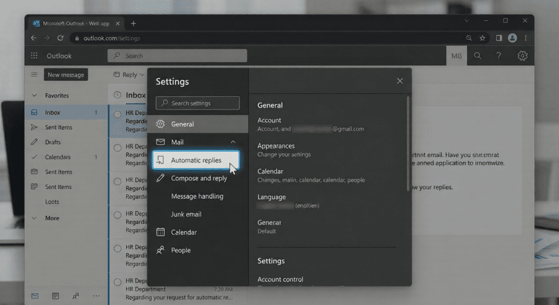559x305 pixels.
Task: Select the last email circle, 7:20 AM
Action: (x=117, y=282)
